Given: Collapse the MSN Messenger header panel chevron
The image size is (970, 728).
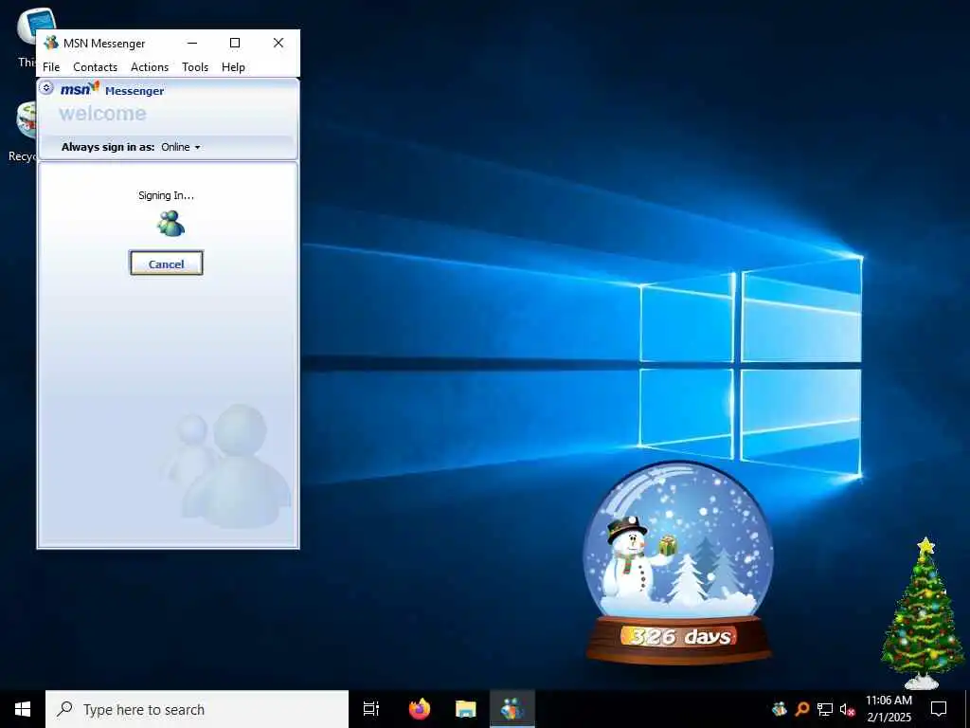Looking at the screenshot, I should point(46,88).
